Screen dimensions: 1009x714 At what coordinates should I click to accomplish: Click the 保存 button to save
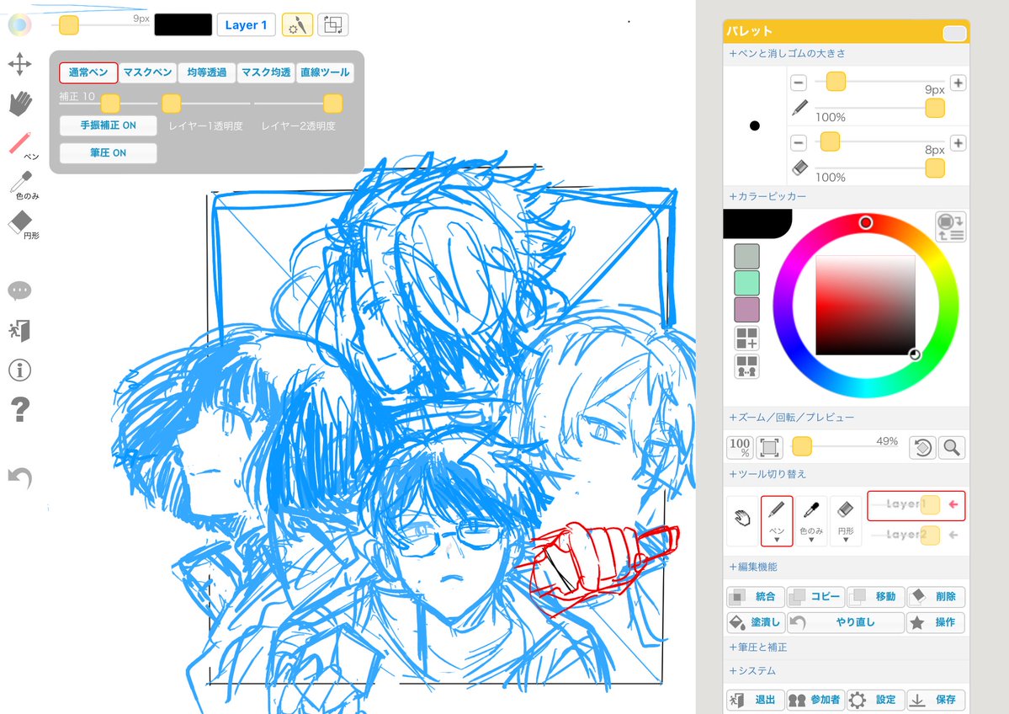937,700
